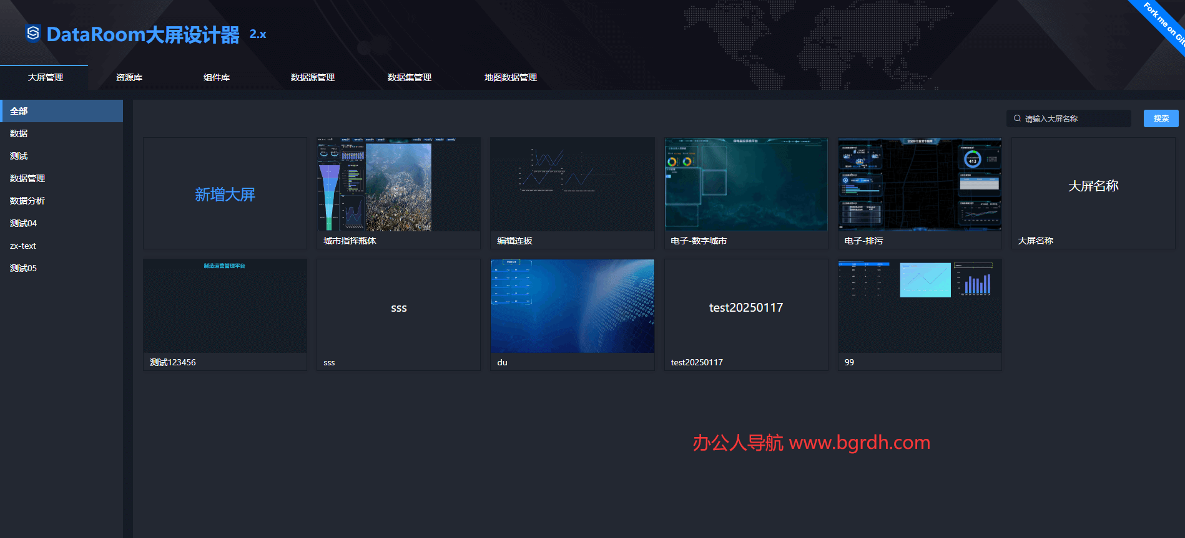Open the du screen thumbnail
This screenshot has height=538, width=1185.
tap(572, 306)
